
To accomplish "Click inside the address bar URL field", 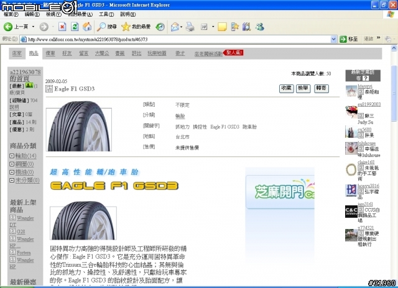I will [x=175, y=39].
